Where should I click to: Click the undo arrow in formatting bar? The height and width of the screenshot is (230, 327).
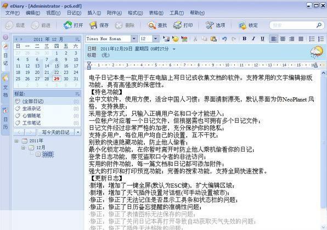224,39
